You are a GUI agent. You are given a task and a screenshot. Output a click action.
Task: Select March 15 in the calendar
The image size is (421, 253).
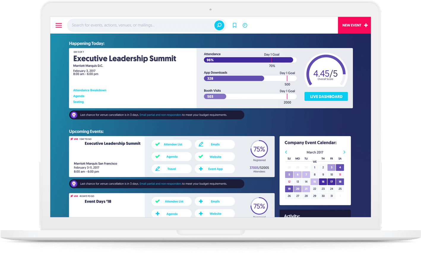click(x=315, y=182)
